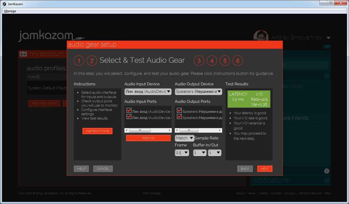Click the JamKazam logo
349x204 pixels.
[51, 36]
